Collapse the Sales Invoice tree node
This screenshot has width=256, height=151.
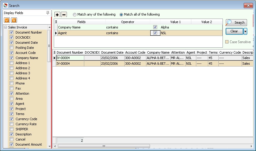tap(5, 27)
